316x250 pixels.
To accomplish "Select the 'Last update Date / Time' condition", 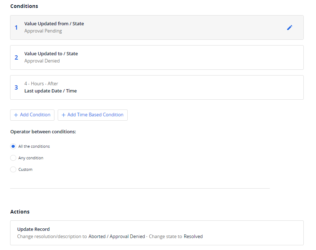I will 51,91.
